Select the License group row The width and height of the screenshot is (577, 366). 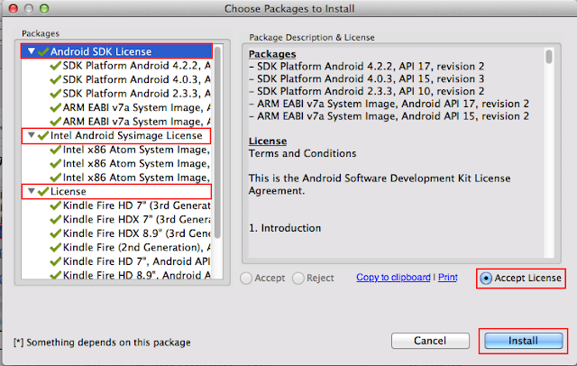116,192
